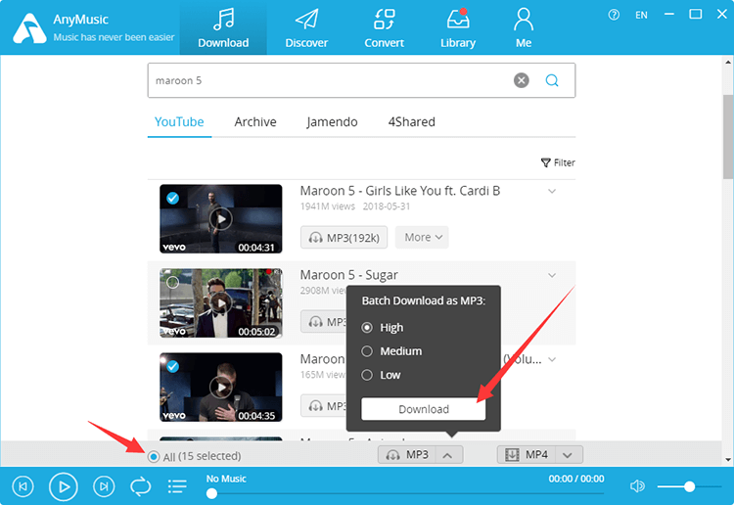Screen dimensions: 734x505
Task: Clear the search box with the X icon
Action: point(521,80)
